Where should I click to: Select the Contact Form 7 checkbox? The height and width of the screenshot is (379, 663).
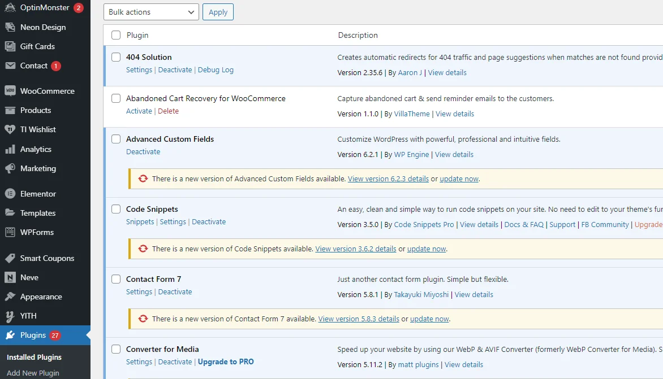[116, 279]
